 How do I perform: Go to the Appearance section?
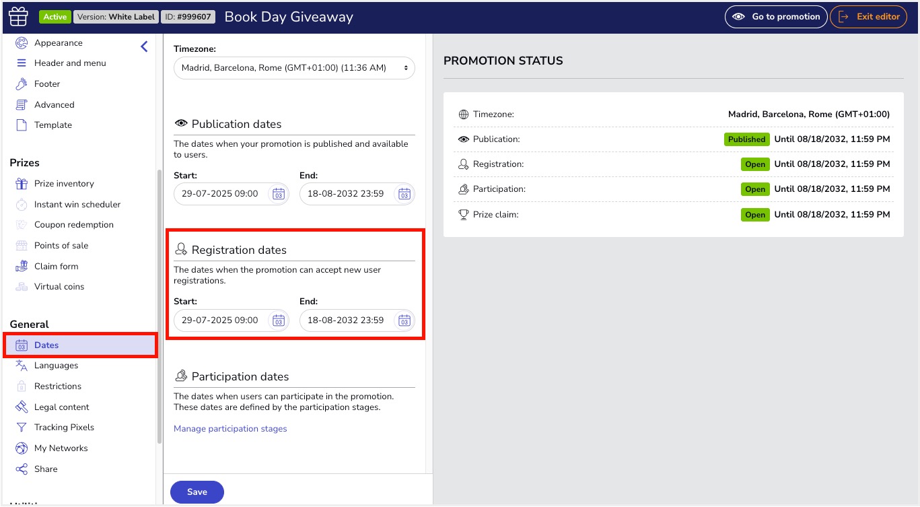click(58, 43)
